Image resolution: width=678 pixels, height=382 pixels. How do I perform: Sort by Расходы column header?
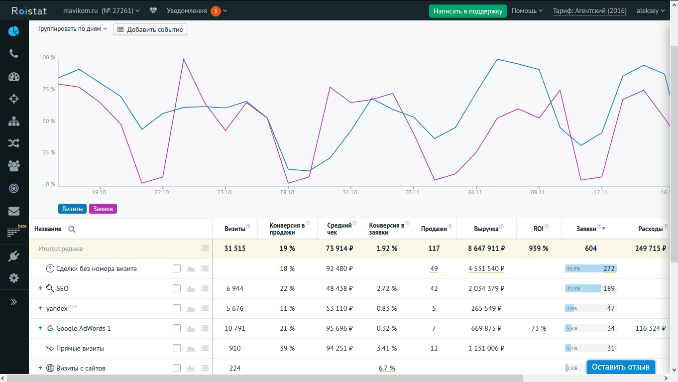click(x=650, y=229)
